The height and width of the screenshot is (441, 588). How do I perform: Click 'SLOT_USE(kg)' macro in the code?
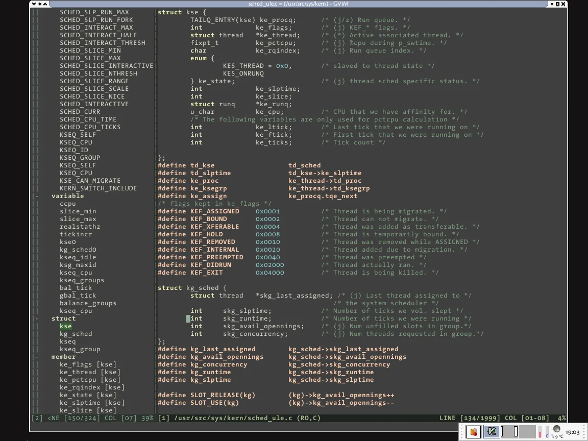214,403
